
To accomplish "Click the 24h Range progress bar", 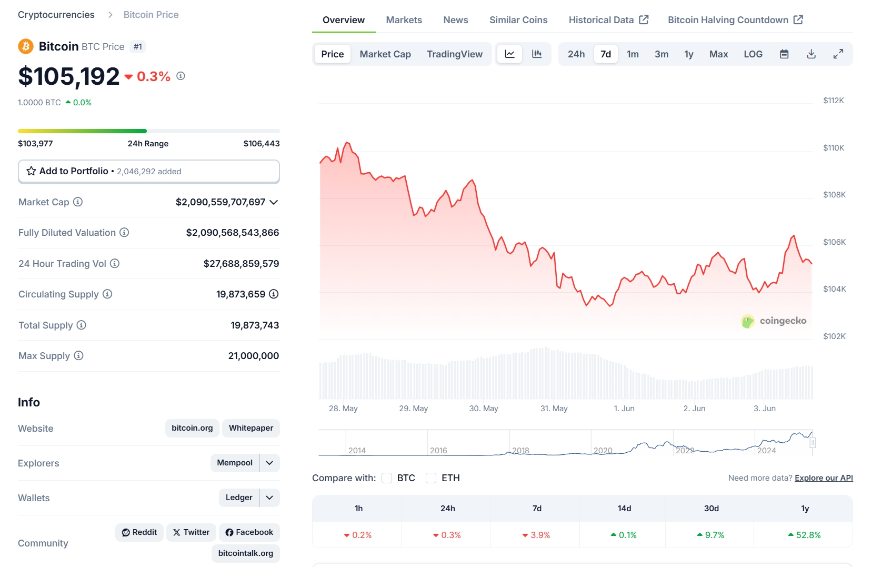I will (149, 131).
